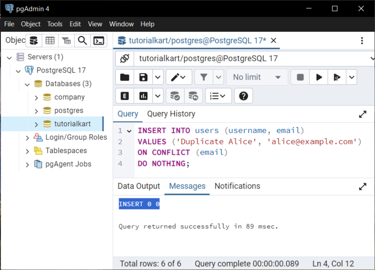The width and height of the screenshot is (375, 270).
Task: Click the Filter funnel icon
Action: coord(204,77)
